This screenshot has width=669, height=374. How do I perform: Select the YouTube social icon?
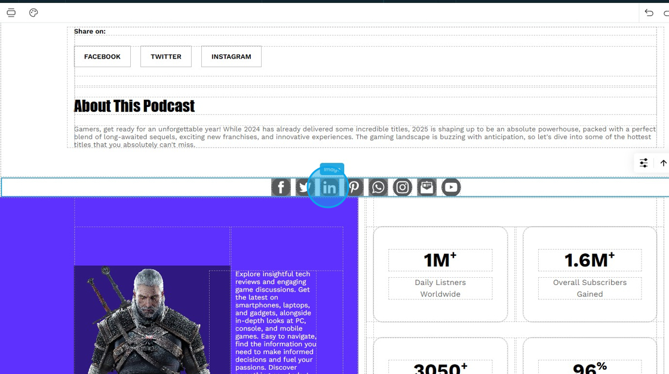click(451, 187)
